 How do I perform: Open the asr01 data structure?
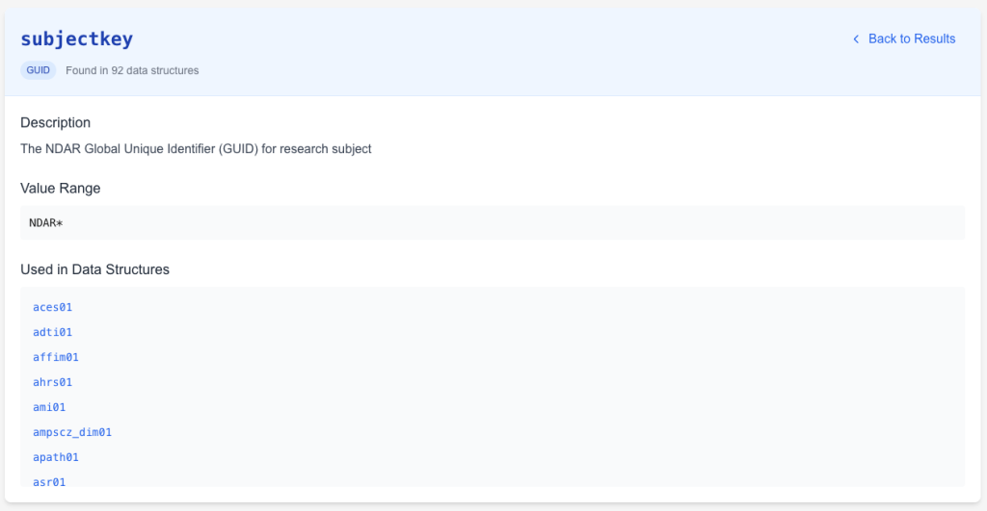pos(49,480)
